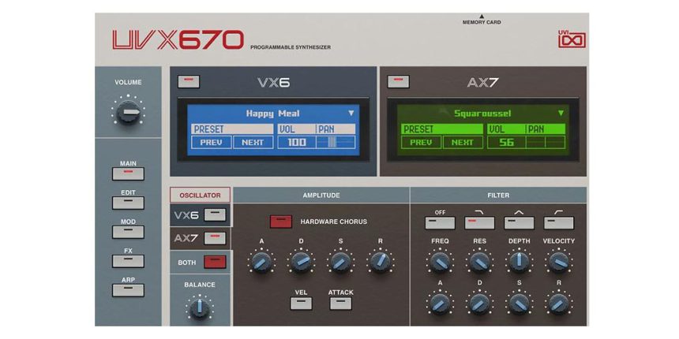
Task: Open the Squaroussel preset dropdown
Action: (561, 113)
